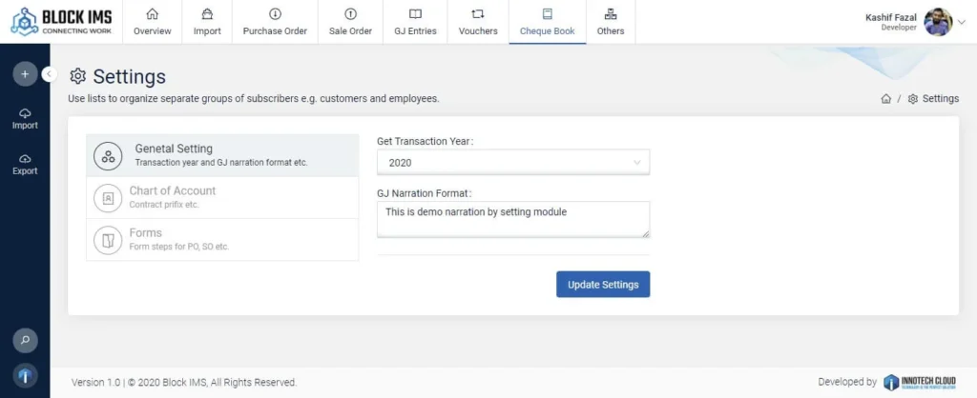Open Export from the left sidebar

(25, 164)
